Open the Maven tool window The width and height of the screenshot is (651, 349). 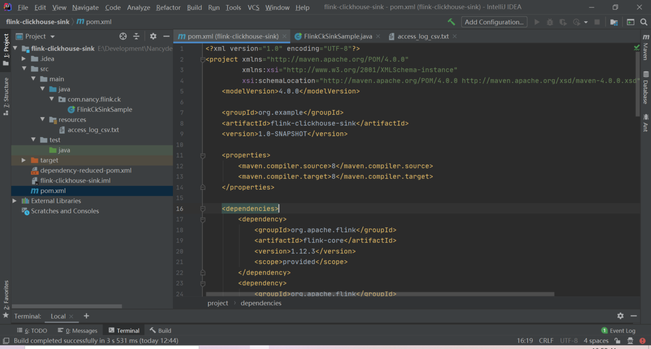pyautogui.click(x=646, y=47)
